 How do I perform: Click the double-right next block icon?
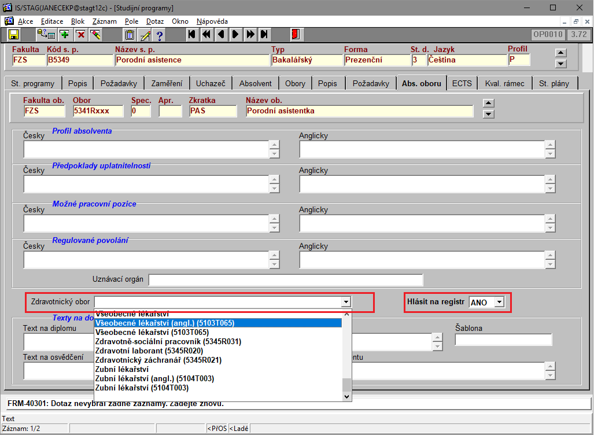tap(250, 35)
